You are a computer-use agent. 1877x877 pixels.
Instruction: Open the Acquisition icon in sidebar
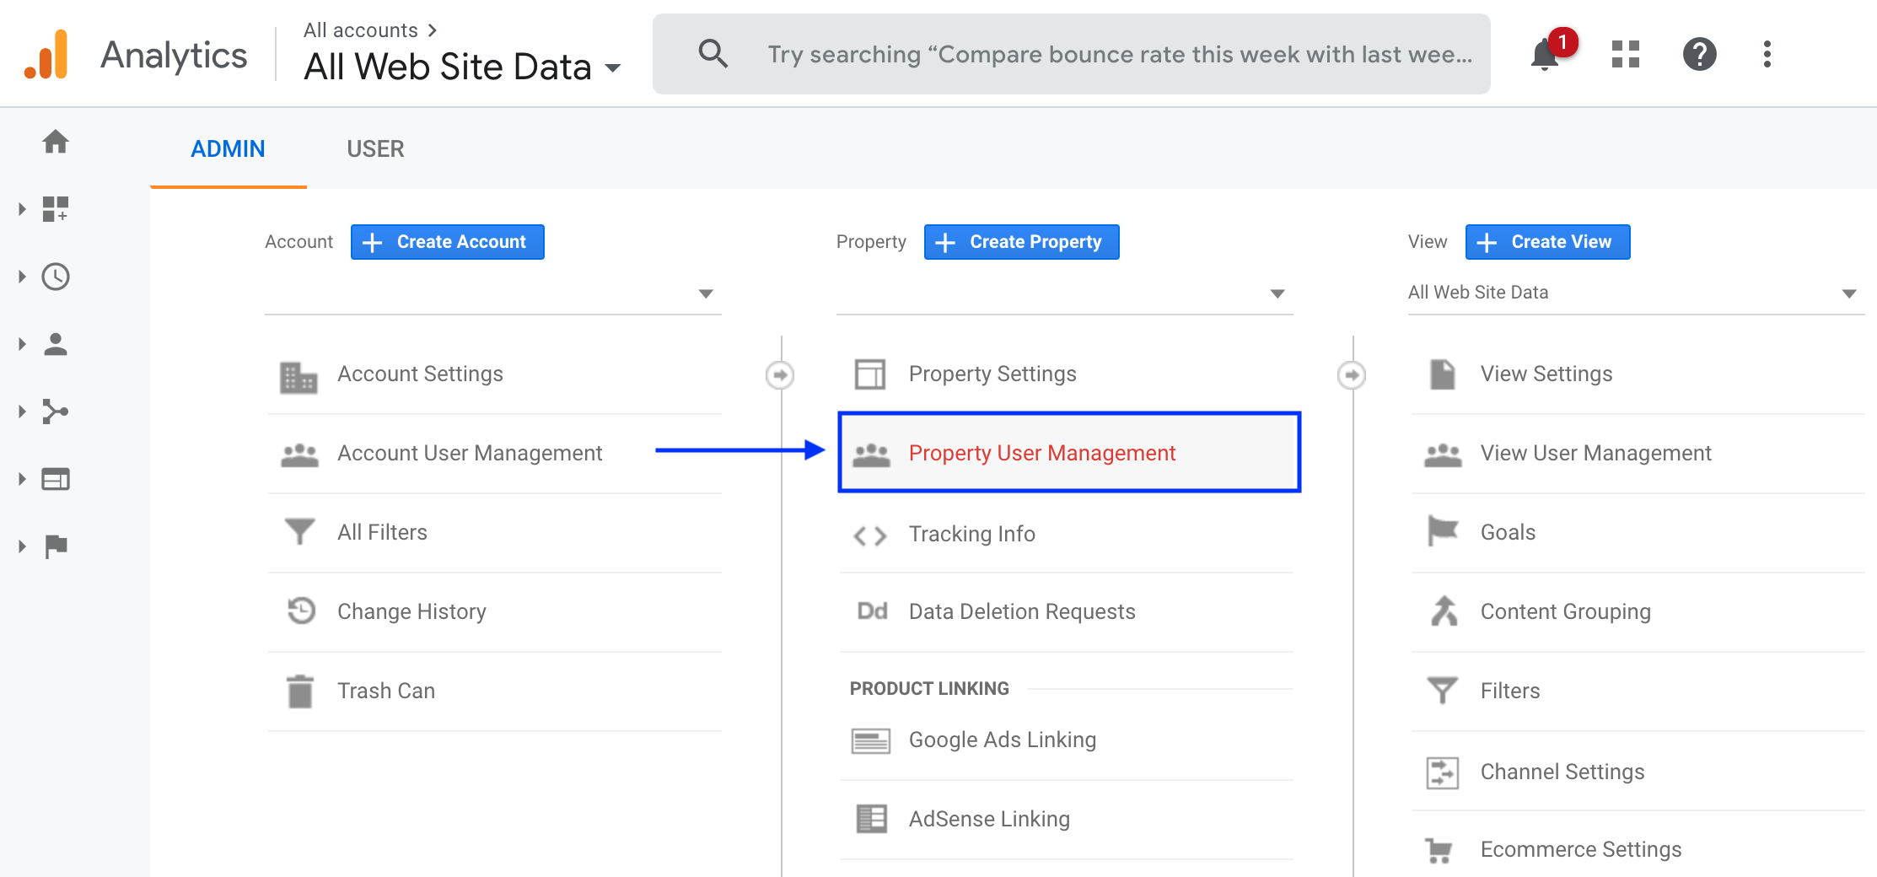point(56,412)
